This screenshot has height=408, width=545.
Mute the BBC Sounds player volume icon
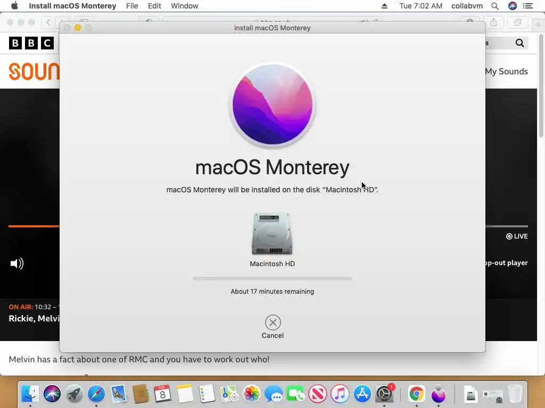tap(16, 263)
